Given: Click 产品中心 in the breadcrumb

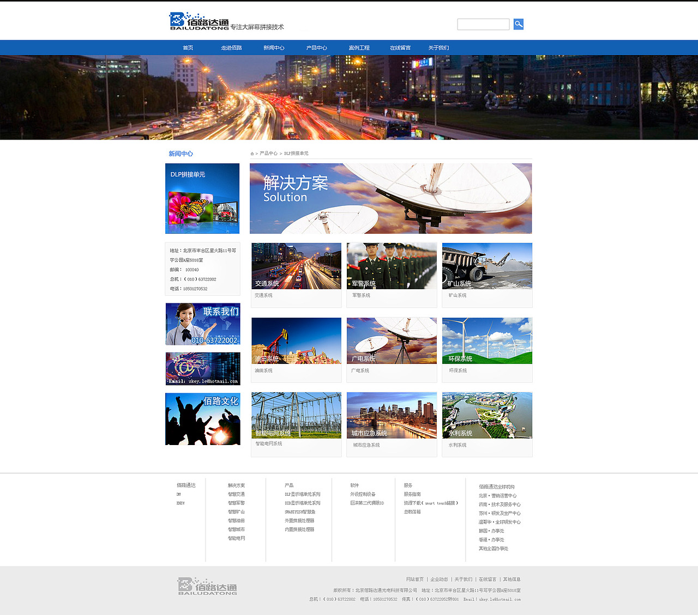Looking at the screenshot, I should coord(268,154).
